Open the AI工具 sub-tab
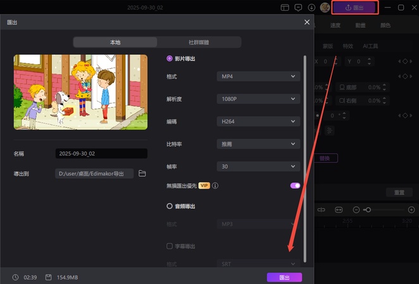This screenshot has width=419, height=284. click(370, 46)
